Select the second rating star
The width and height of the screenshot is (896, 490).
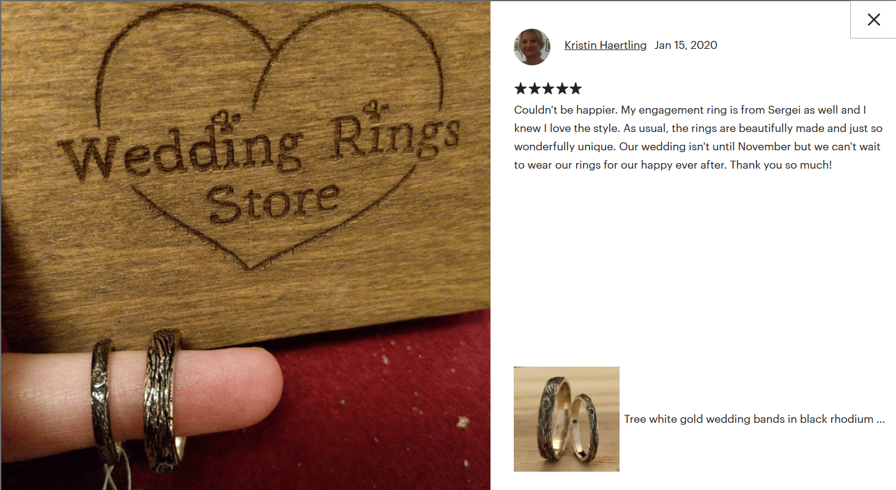coord(535,89)
